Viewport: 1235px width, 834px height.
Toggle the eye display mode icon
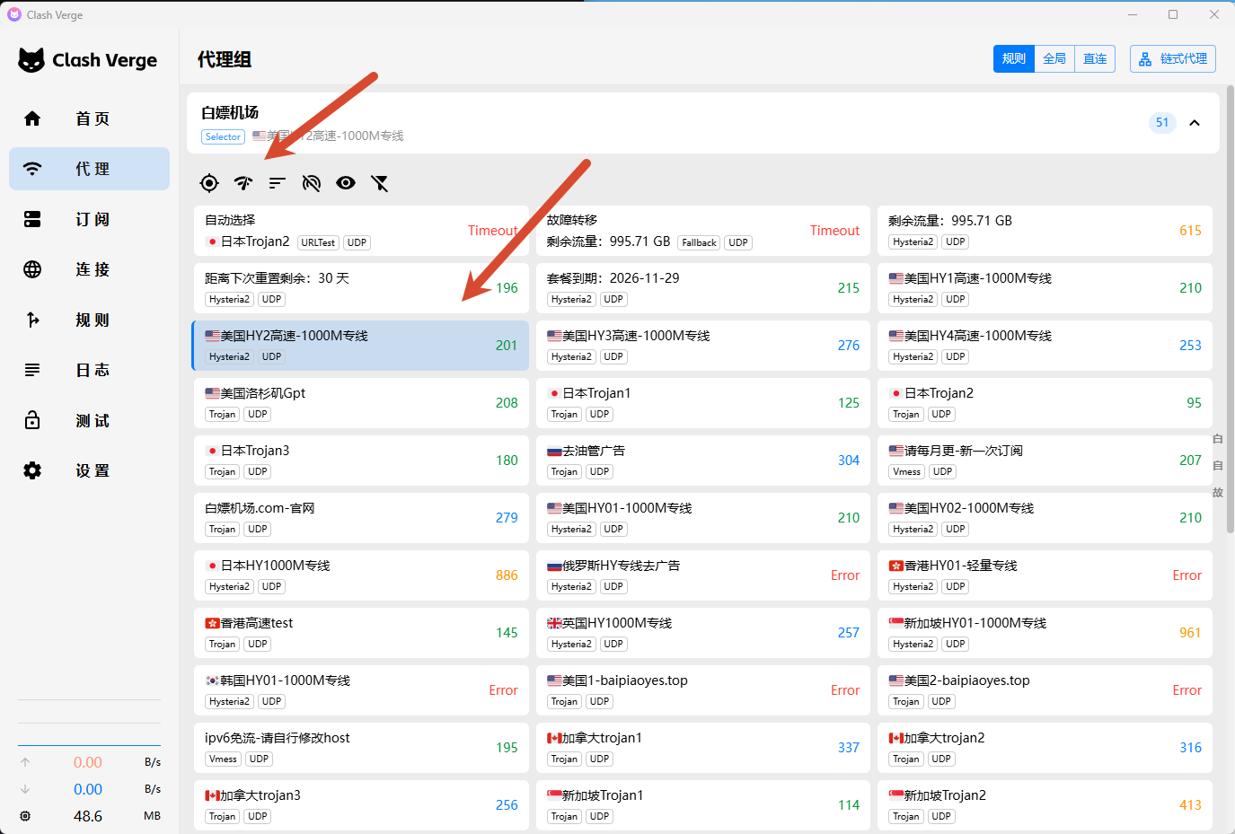[346, 183]
